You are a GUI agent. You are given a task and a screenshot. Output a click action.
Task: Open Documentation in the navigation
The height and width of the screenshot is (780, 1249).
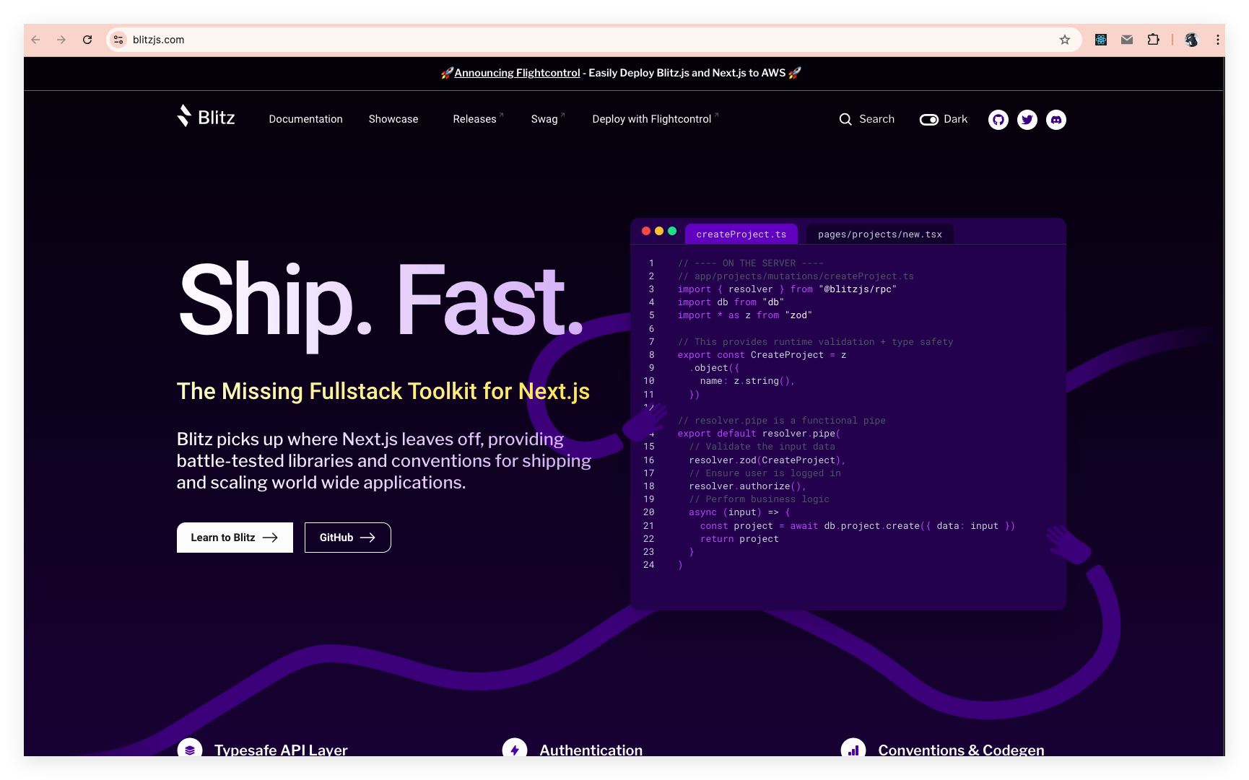(306, 119)
